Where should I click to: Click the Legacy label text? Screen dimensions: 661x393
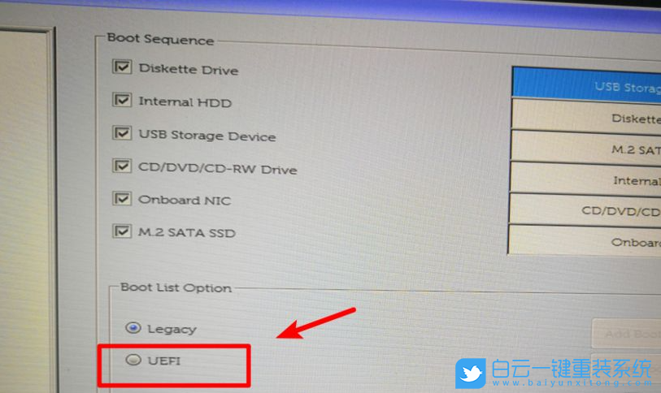tap(172, 329)
